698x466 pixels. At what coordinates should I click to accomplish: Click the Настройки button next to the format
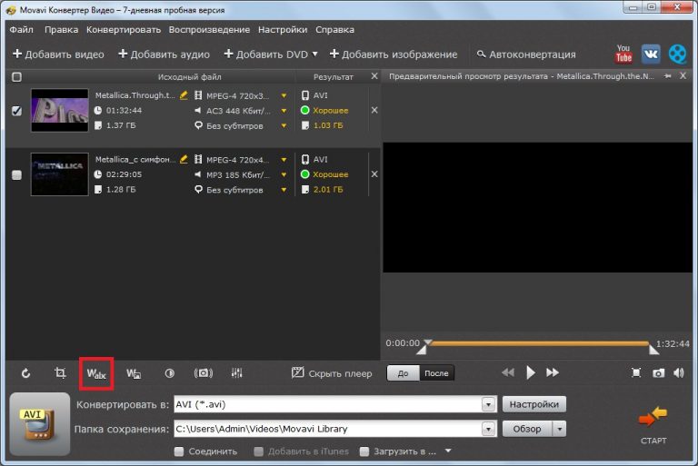pos(534,404)
